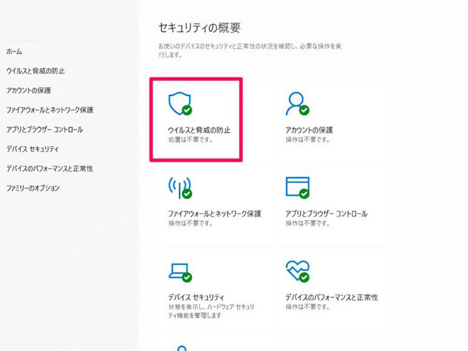Go to アカウントの保護 in the sidebar
468x351 pixels.
pos(28,90)
